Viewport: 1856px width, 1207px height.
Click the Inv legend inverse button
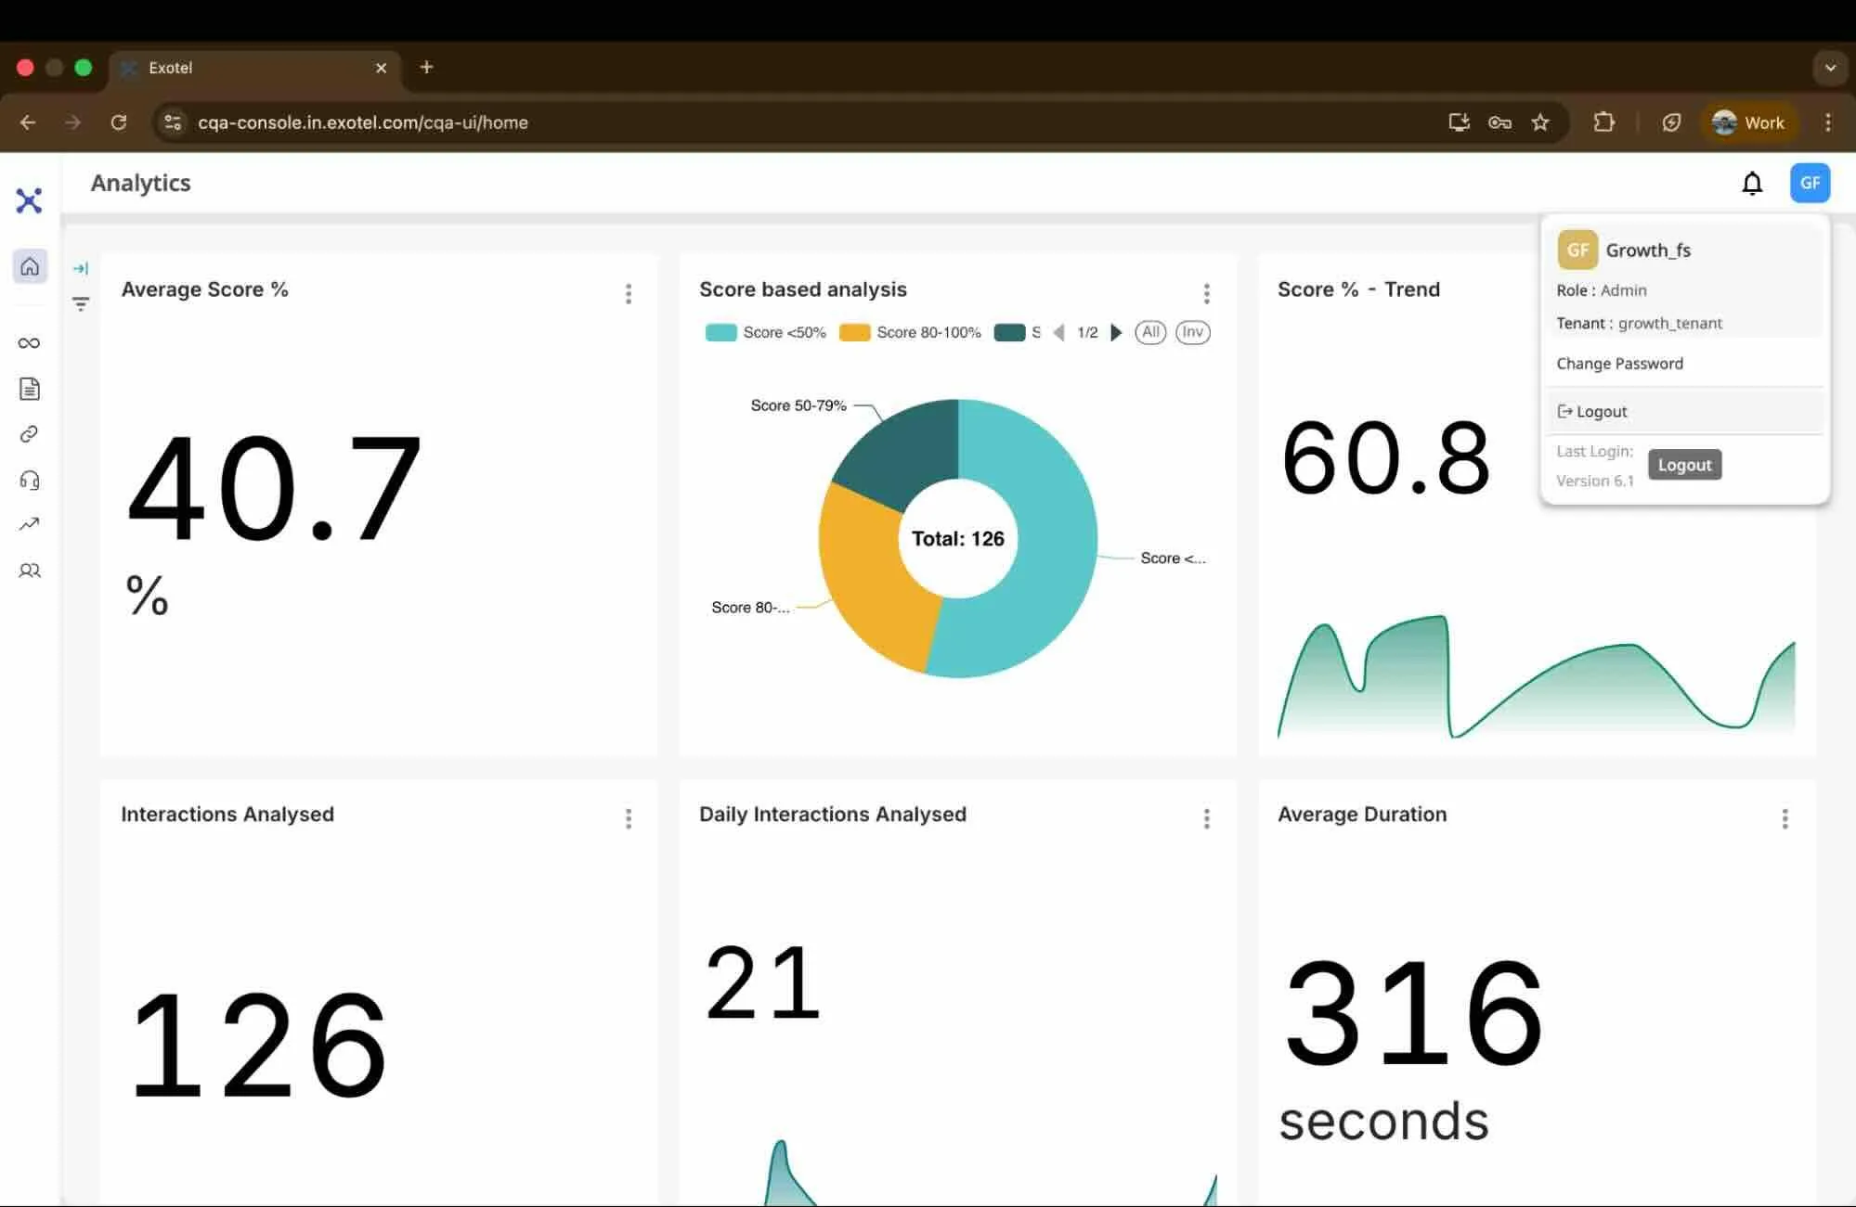(1192, 332)
